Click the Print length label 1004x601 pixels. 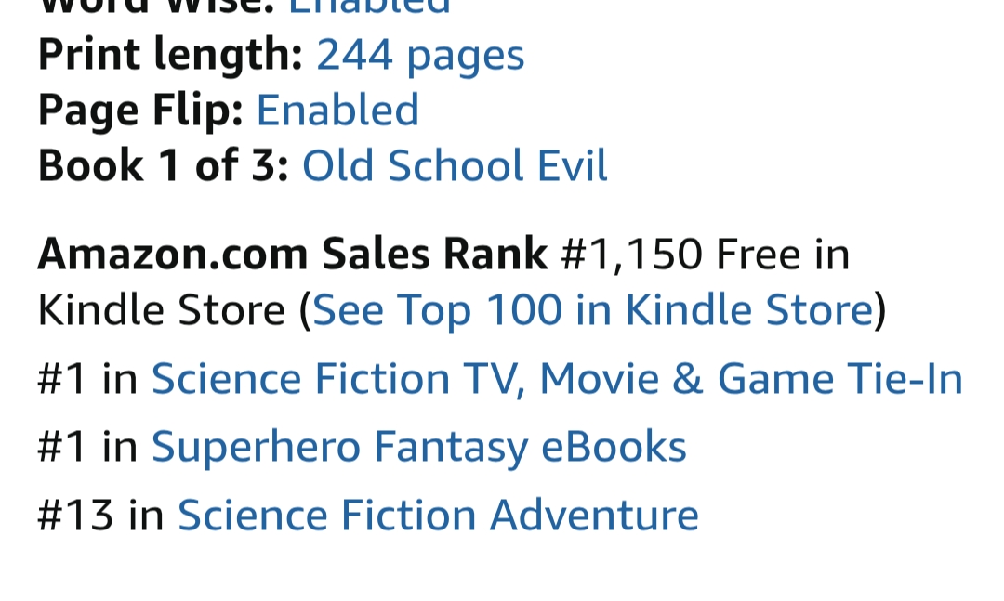click(x=170, y=55)
